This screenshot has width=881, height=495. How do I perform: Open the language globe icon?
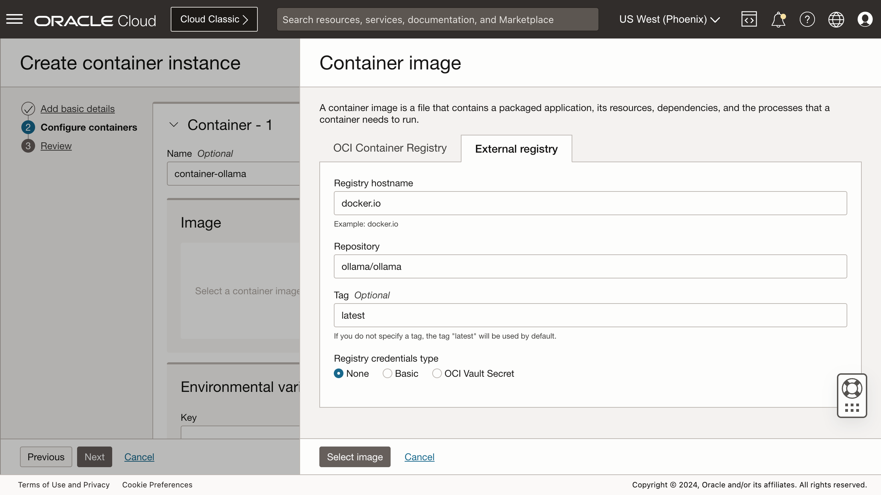[836, 19]
